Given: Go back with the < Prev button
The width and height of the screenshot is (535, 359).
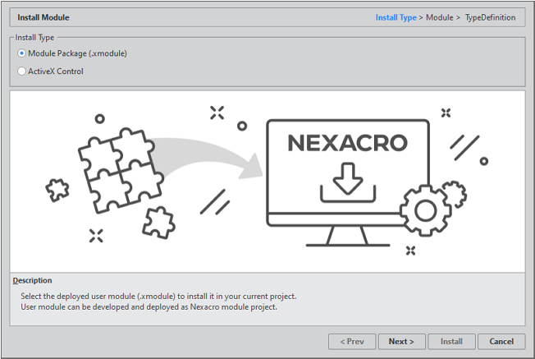Looking at the screenshot, I should 352,341.
